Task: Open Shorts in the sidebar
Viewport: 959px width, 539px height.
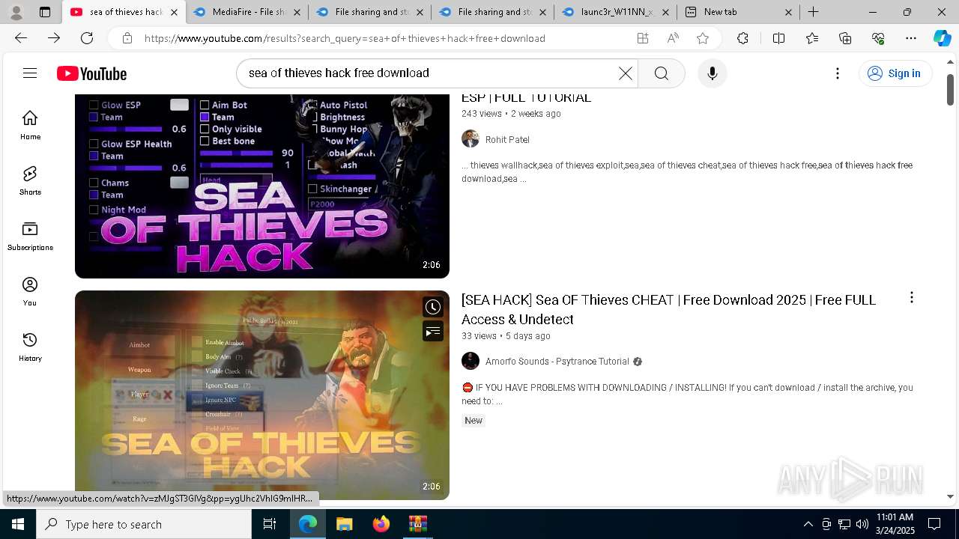Action: click(x=30, y=180)
